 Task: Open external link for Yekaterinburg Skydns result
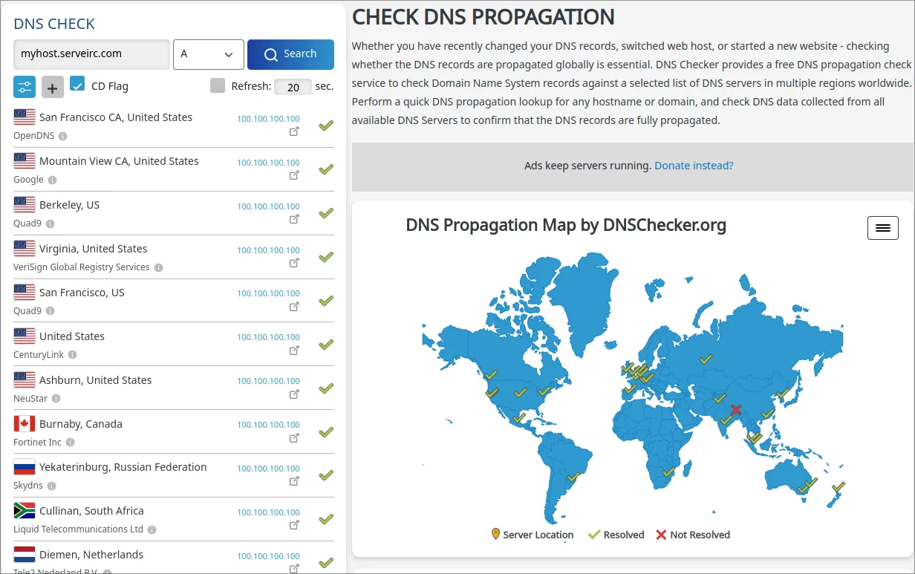pyautogui.click(x=294, y=481)
